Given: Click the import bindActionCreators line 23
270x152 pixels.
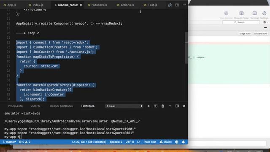Looking at the screenshot, I should (x=57, y=47).
